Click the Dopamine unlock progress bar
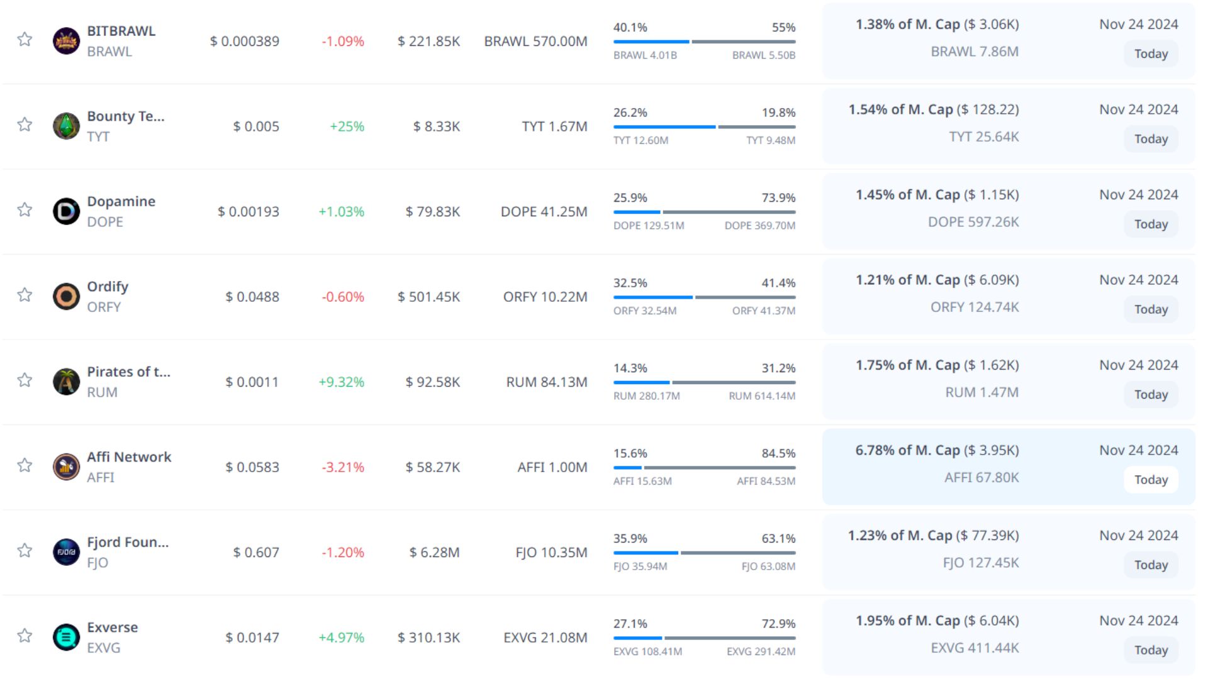1208x679 pixels. click(704, 213)
